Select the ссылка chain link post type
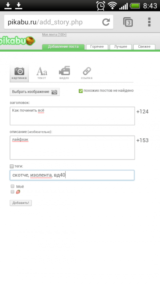 click(x=86, y=73)
